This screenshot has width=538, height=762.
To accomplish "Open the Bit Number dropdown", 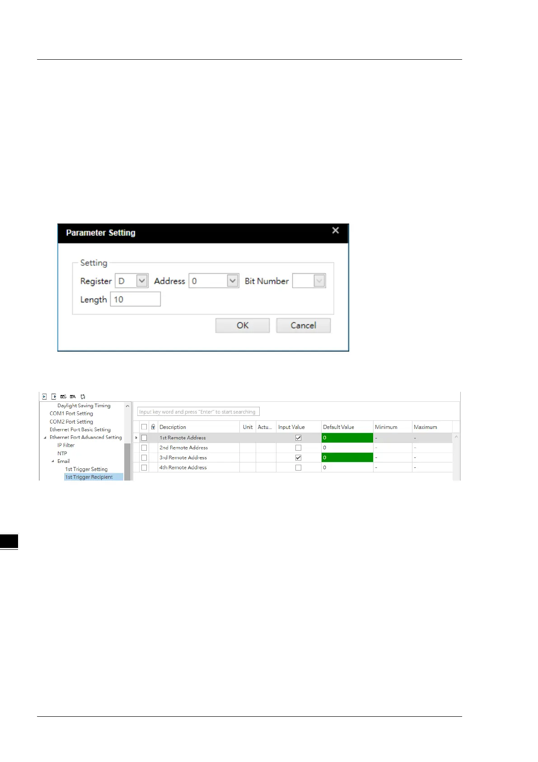I will (319, 281).
